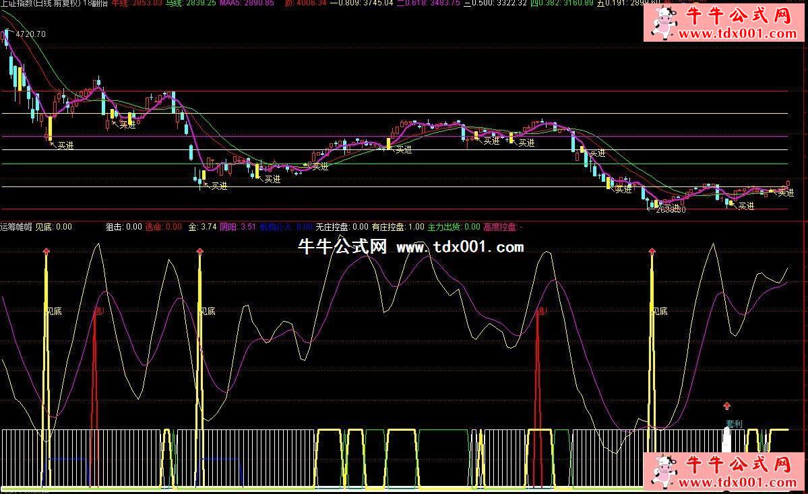808x494 pixels.
Task: Click the 见底: 0.00 header readout
Action: tap(54, 227)
